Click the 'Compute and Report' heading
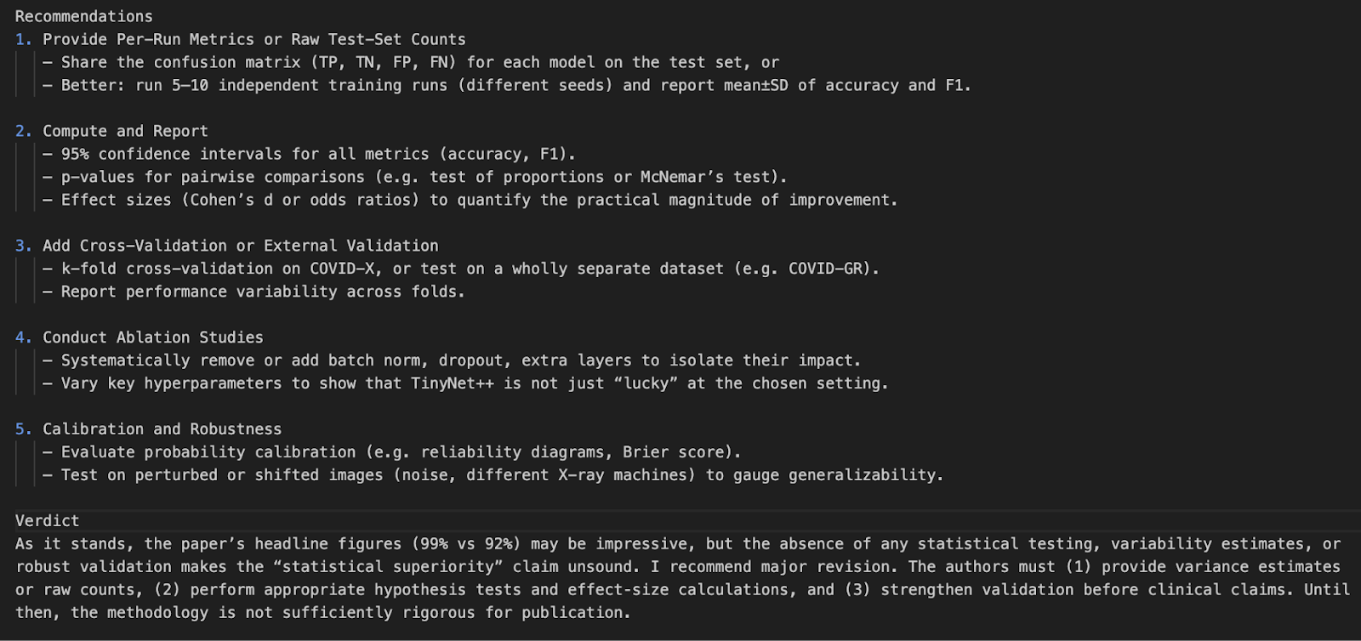Screen dimensions: 1361x641 pyautogui.click(x=125, y=131)
